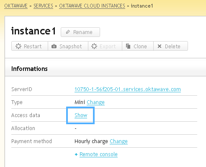Navigate to OKTAWAVE CLOUD INSTANCES breadcrumb
Image resolution: width=206 pixels, height=167 pixels.
pyautogui.click(x=92, y=6)
